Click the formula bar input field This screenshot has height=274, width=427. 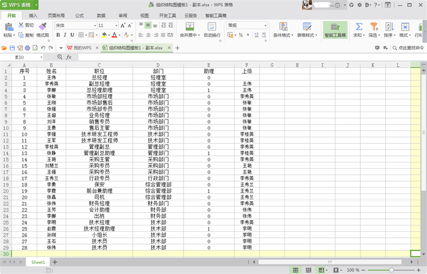[250, 57]
